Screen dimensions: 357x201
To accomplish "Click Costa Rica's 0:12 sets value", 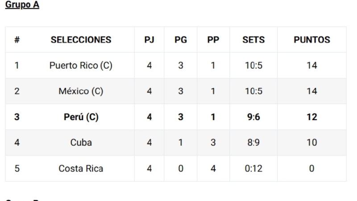I will point(253,169).
